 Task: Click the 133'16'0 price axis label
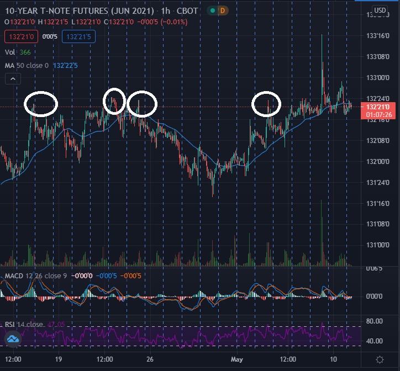coord(378,36)
